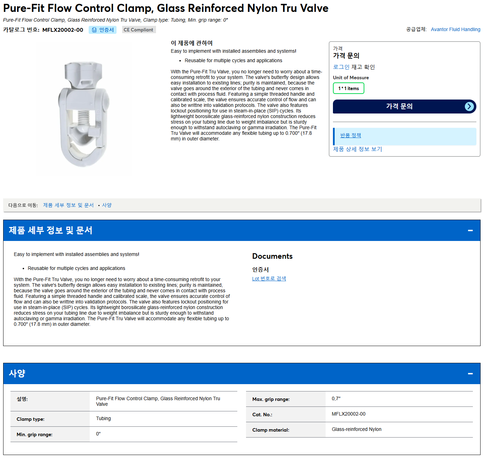This screenshot has height=462, width=483.
Task: Click the 설명 label in specifications
Action: pos(22,399)
